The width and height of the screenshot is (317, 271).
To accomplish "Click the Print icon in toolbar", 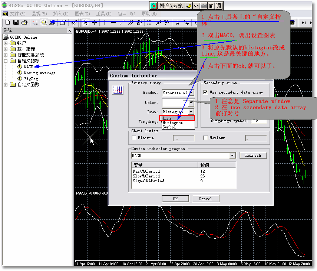I will [x=24, y=23].
